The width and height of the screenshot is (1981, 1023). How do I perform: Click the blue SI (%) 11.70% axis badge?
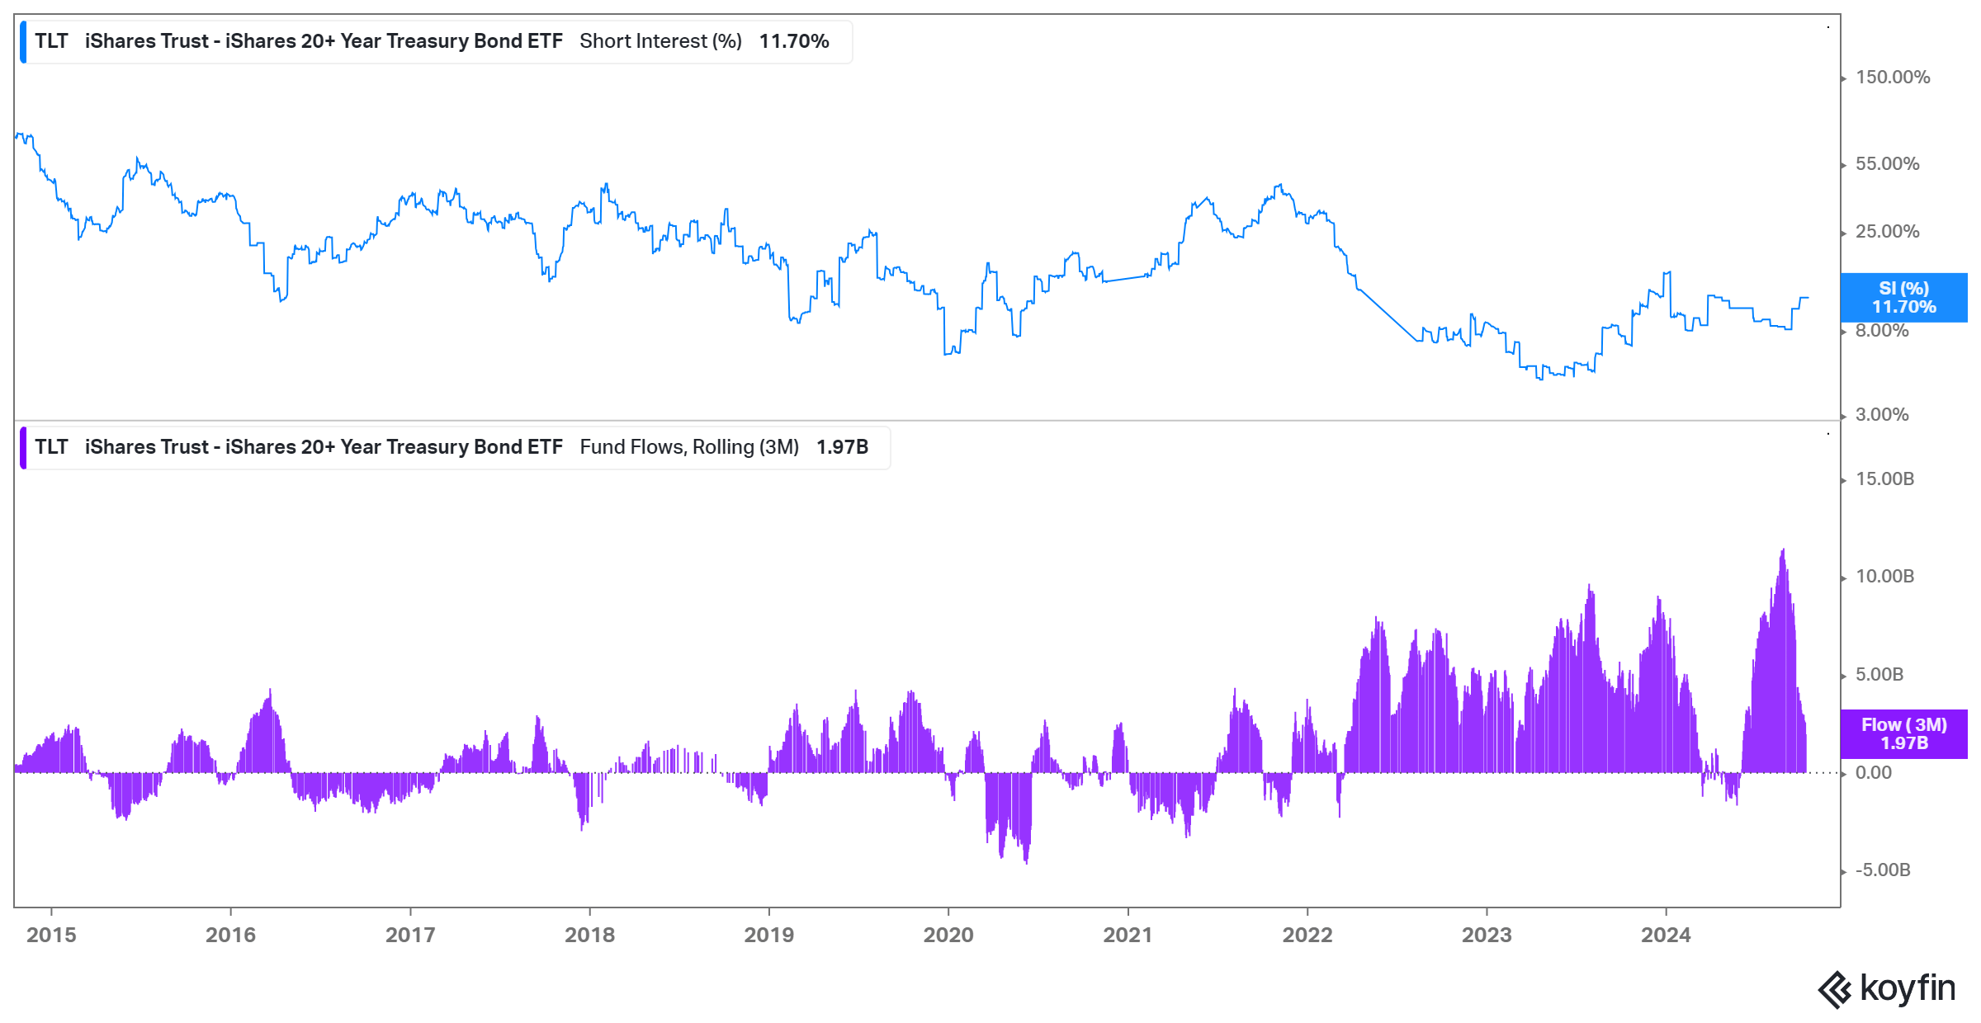[1904, 298]
